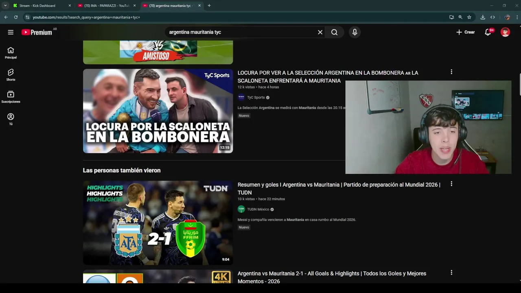
Task: Close the IMA - PAPARAZZI tab
Action: [134, 6]
